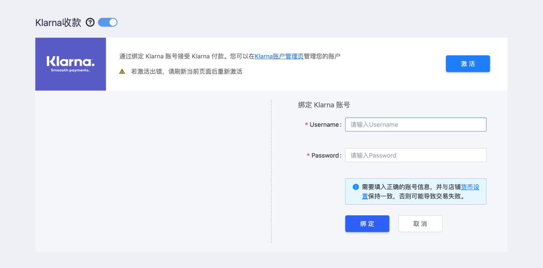Screen dimensions: 543x268
Task: Click the help question mark icon beside Klarna收款
Action: tap(90, 23)
